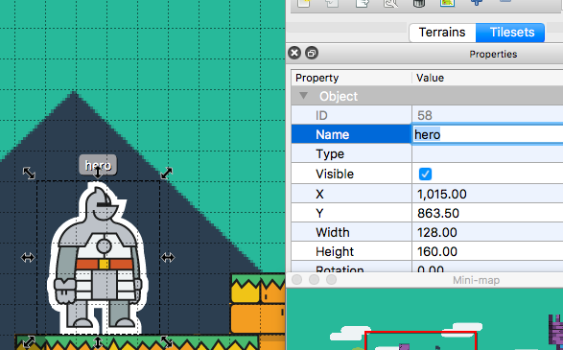
Task: Click the bottom-right diagonal resize handle
Action: point(166,341)
